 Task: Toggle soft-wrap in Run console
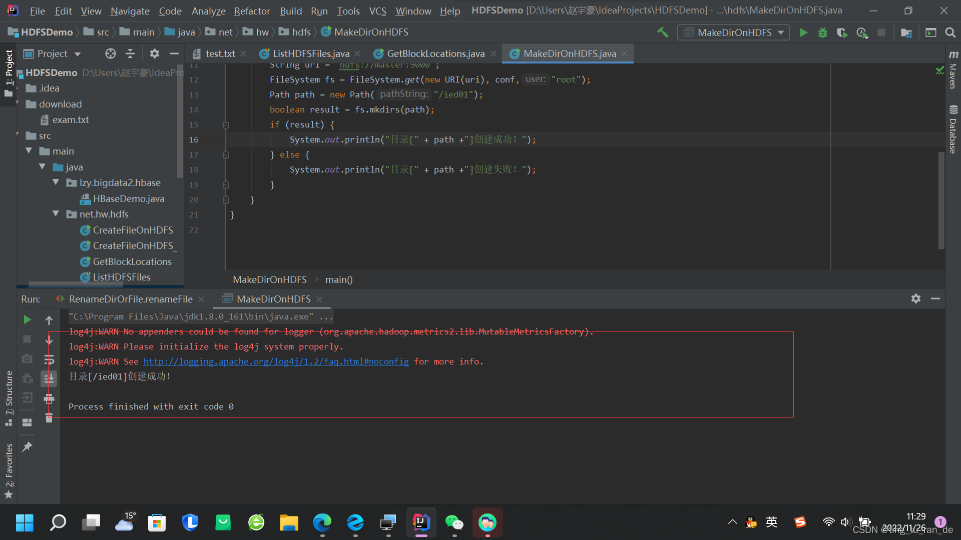[x=49, y=359]
